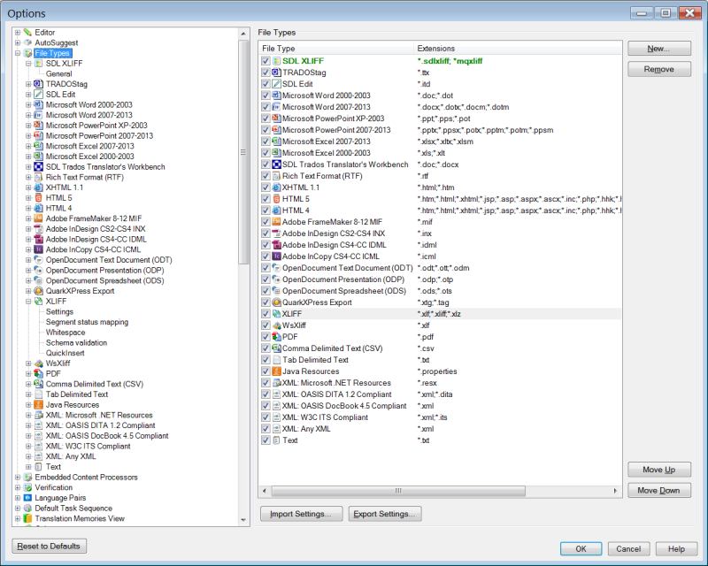
Task: Click the Translation Memories View tree icon
Action: pyautogui.click(x=28, y=518)
